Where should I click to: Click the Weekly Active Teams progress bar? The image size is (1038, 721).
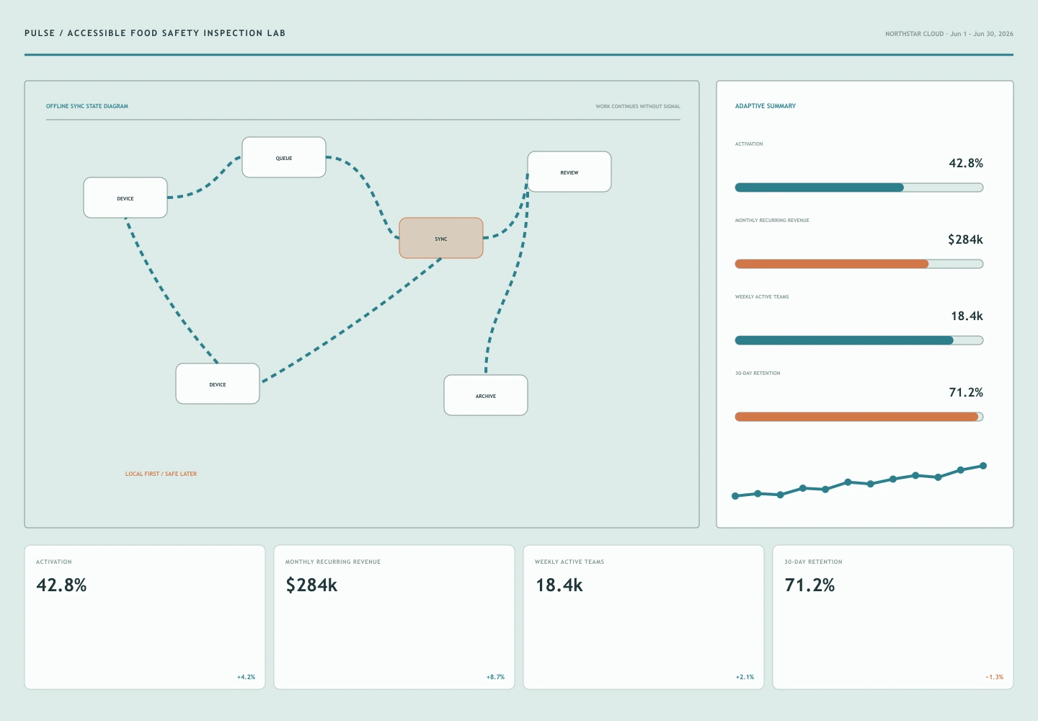[859, 340]
